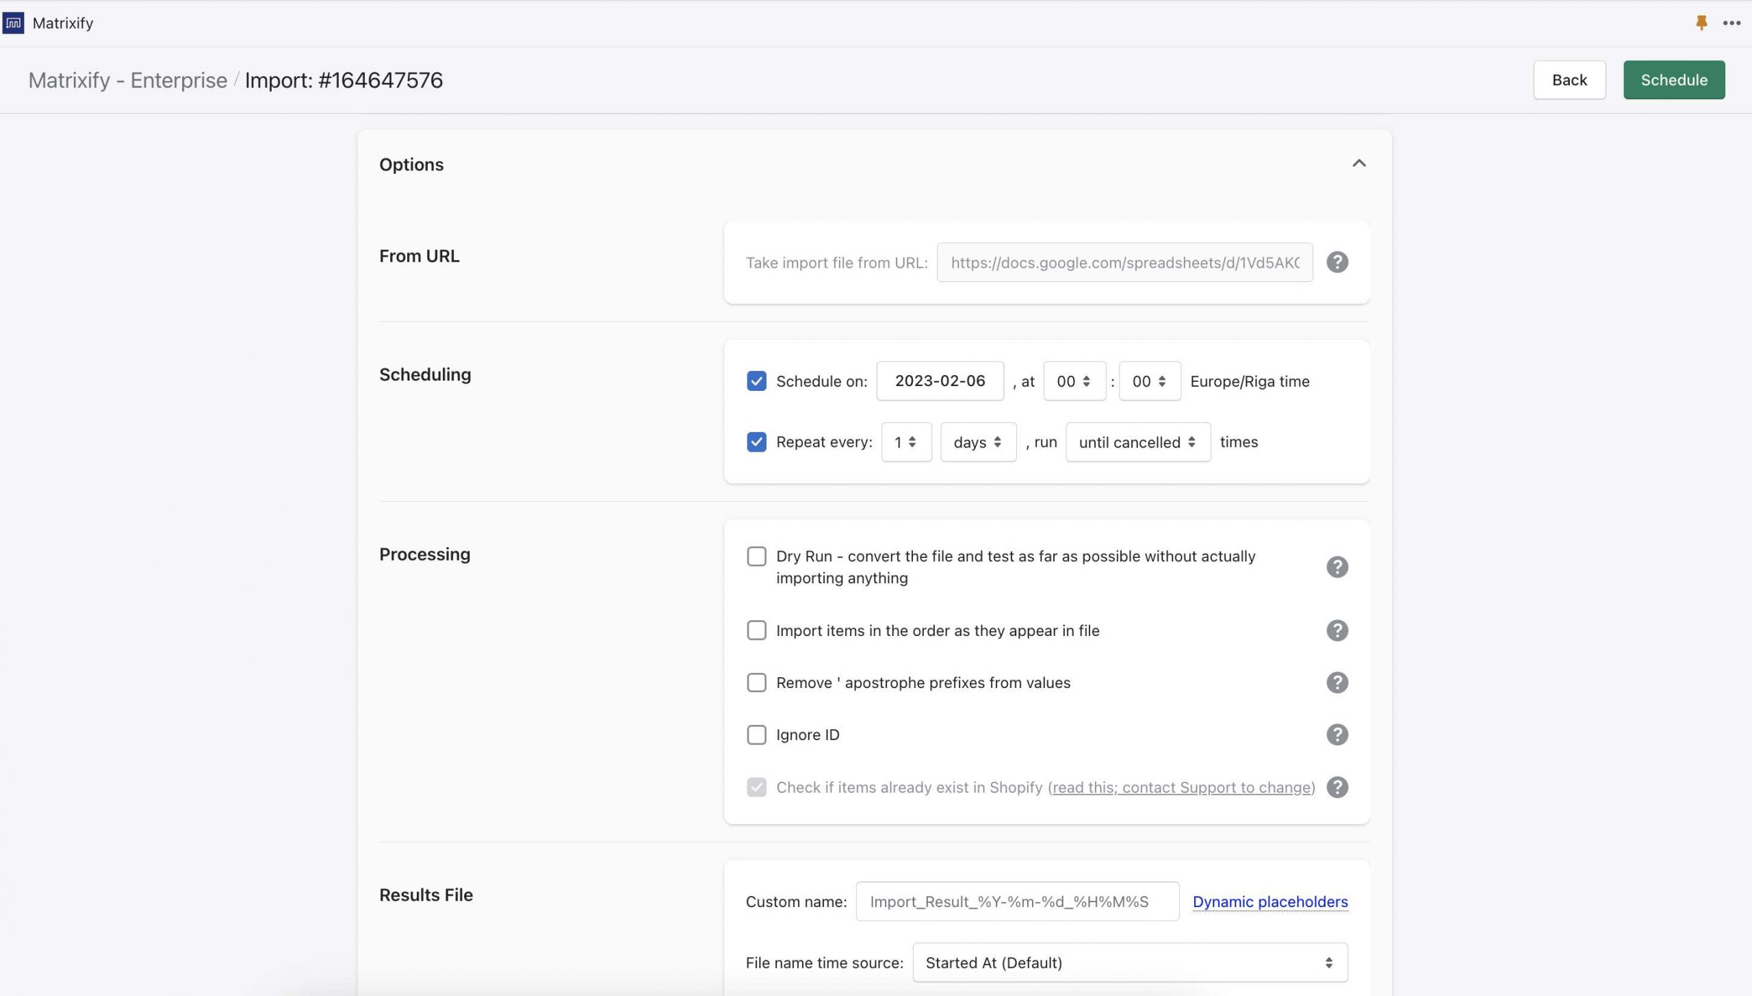This screenshot has width=1752, height=996.
Task: Open the days repeat unit dropdown
Action: click(x=977, y=442)
